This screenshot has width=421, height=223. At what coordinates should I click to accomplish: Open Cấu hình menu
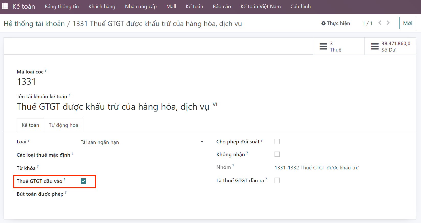pos(301,6)
